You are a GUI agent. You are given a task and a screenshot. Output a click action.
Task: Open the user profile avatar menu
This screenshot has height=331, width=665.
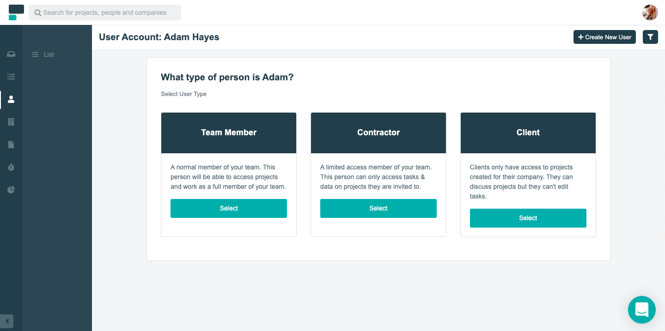click(x=650, y=12)
